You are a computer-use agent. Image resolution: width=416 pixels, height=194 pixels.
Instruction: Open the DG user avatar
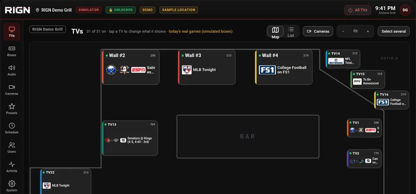pos(405,10)
